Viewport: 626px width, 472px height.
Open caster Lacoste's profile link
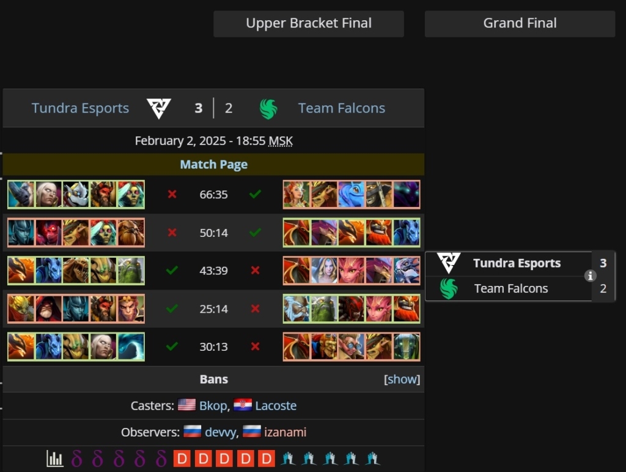point(276,406)
